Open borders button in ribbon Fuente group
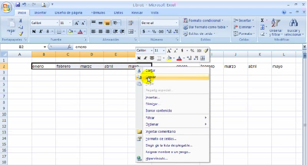The height and width of the screenshot is (165, 307). [x=59, y=31]
